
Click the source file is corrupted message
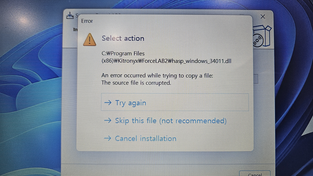[136, 83]
